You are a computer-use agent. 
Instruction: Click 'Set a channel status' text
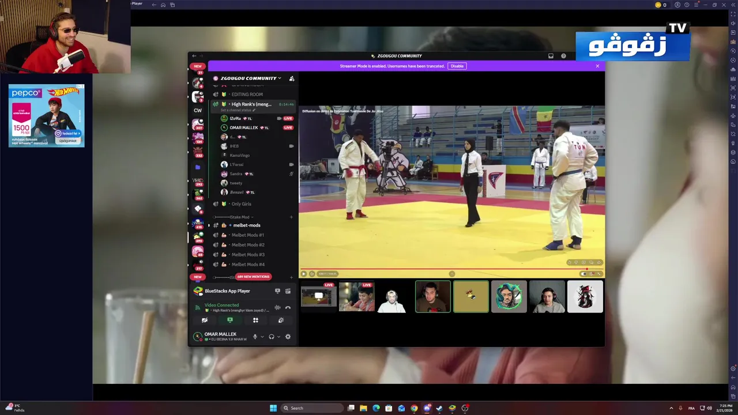tap(236, 110)
